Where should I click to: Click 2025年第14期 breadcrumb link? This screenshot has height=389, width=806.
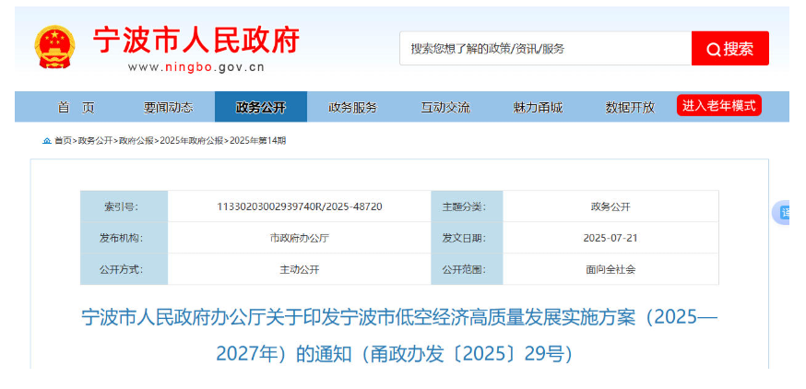coord(257,141)
